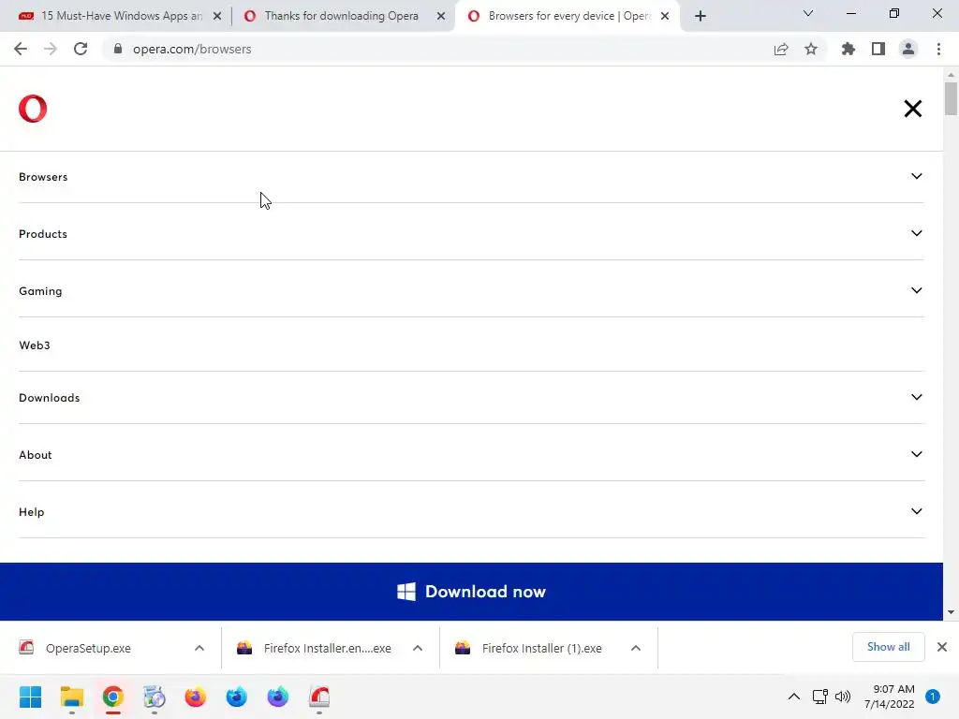
Task: Launch Firefox from the taskbar
Action: click(x=196, y=697)
